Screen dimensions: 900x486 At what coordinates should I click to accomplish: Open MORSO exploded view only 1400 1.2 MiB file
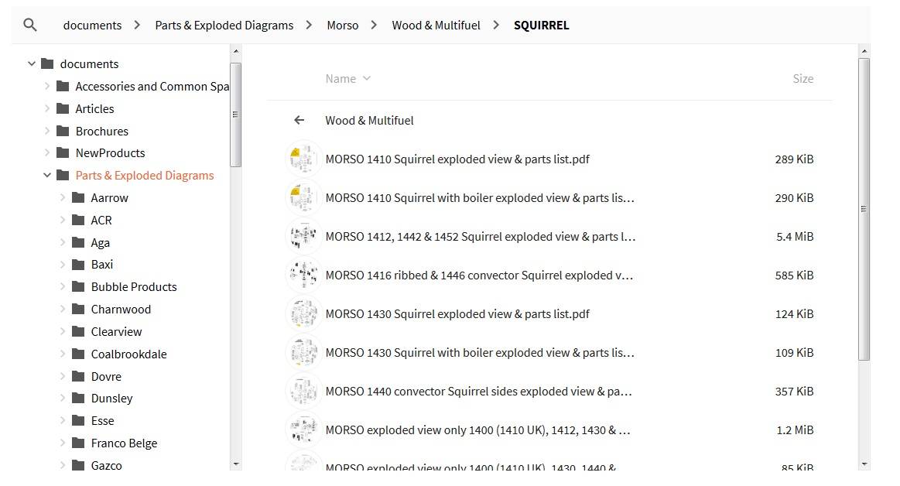(x=477, y=430)
